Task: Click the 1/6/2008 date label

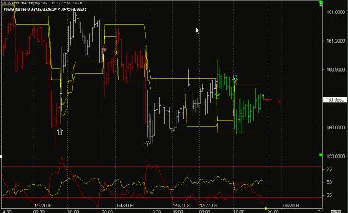Action: click(181, 205)
